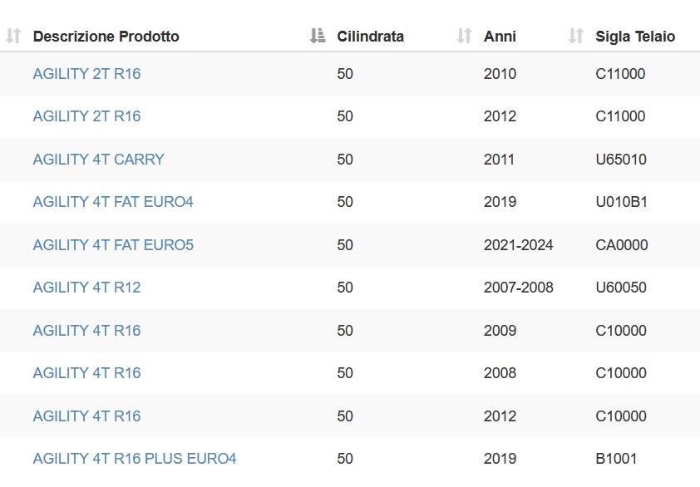Select the row with years 2007-2008
Screen dimensions: 700x487
pyautogui.click(x=350, y=288)
